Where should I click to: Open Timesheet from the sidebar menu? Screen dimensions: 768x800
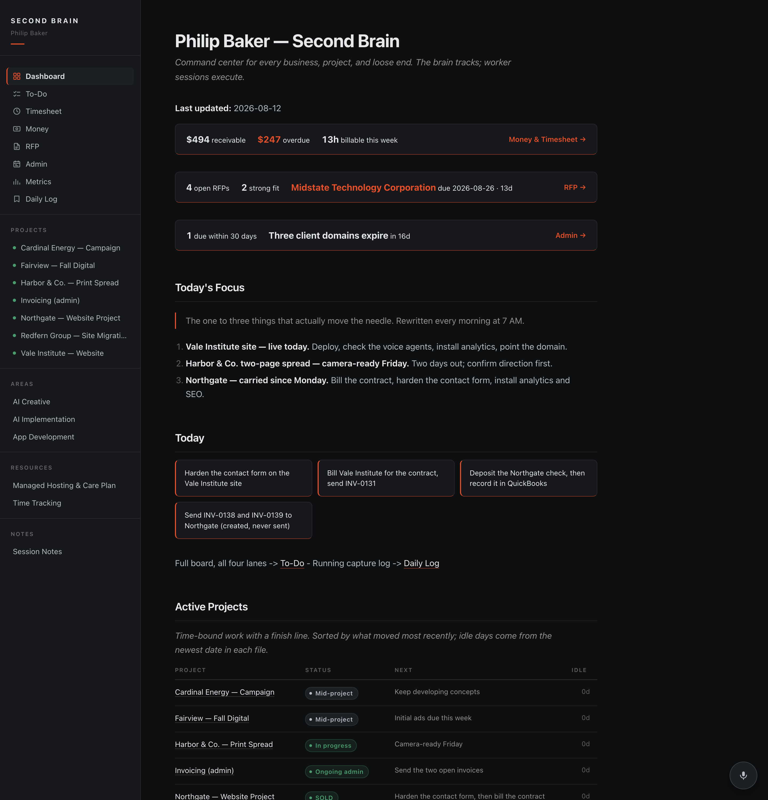coord(43,111)
